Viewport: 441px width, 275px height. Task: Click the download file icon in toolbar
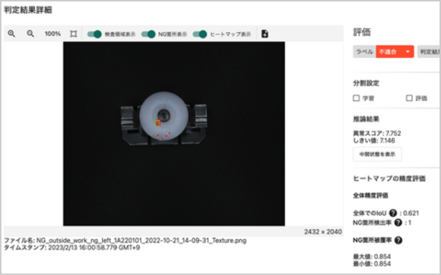[x=264, y=34]
